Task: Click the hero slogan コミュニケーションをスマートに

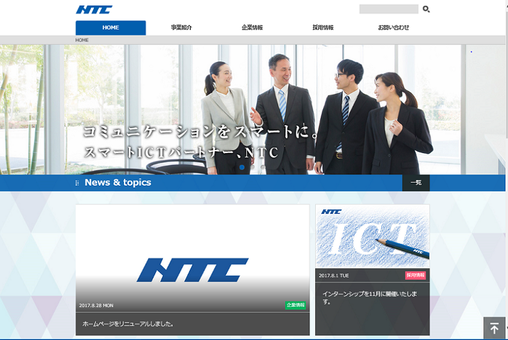Action: coord(201,131)
